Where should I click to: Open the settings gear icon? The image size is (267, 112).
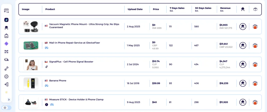tap(7, 76)
